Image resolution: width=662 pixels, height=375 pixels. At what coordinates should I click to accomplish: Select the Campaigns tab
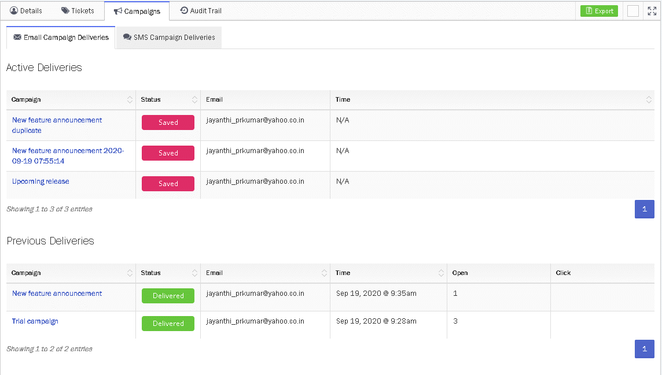pyautogui.click(x=137, y=12)
